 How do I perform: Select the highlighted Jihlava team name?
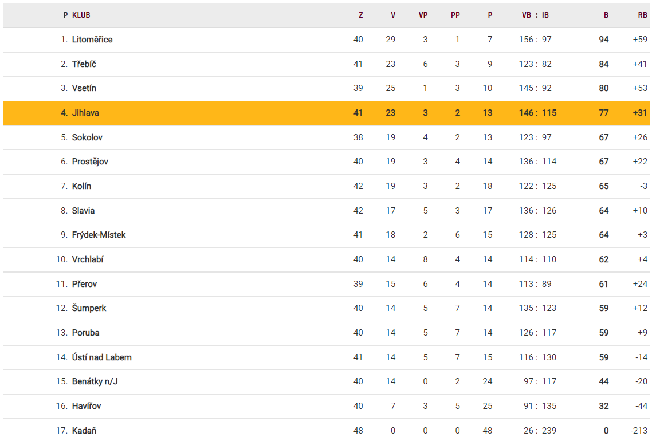pos(85,113)
